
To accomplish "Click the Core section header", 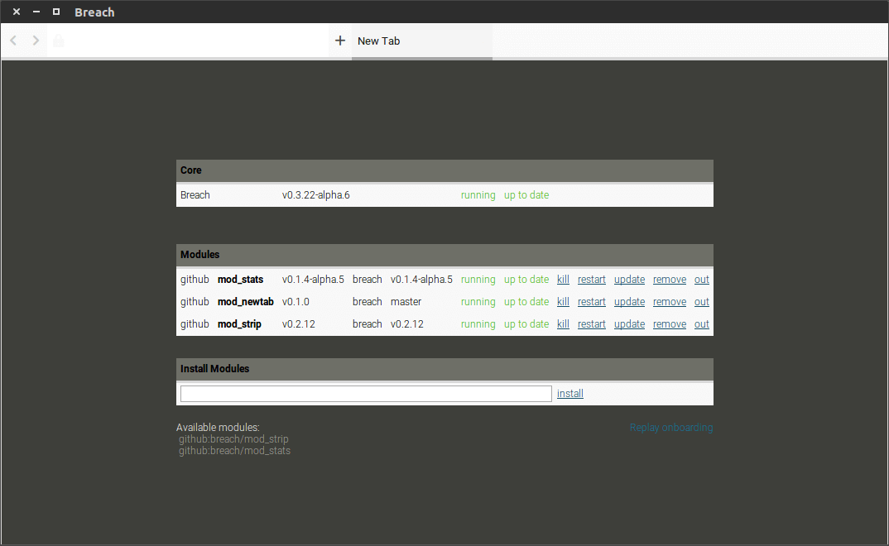I will pos(444,170).
